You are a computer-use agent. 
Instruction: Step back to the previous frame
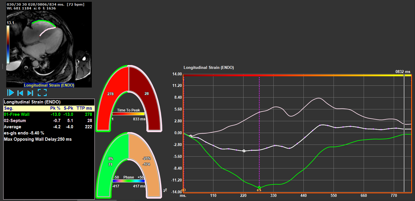click(x=20, y=93)
